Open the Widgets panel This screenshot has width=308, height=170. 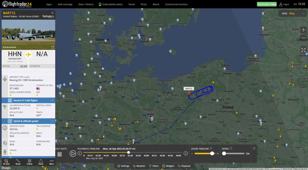(168, 166)
